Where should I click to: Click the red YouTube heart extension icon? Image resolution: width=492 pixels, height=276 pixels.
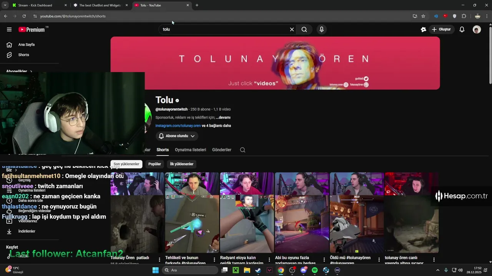point(445,16)
